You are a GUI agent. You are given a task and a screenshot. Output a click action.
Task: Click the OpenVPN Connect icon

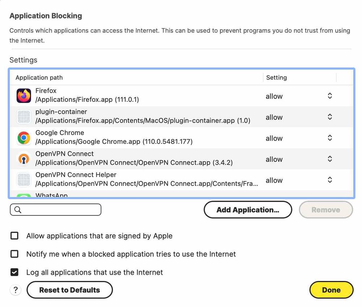click(24, 159)
